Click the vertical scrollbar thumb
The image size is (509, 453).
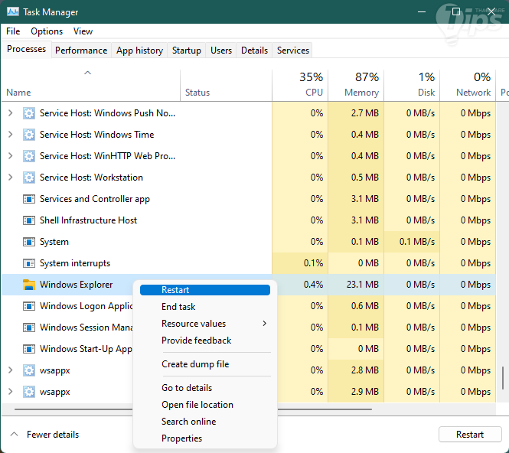(x=503, y=378)
